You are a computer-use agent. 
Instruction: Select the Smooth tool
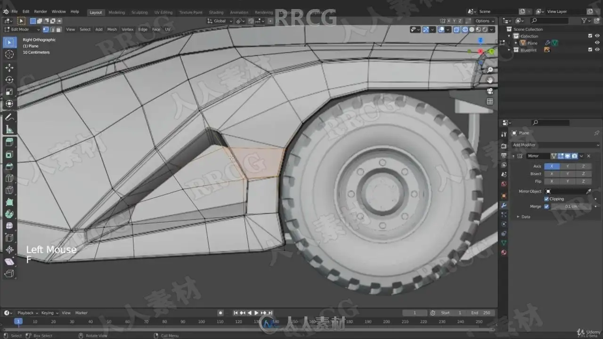(9, 226)
